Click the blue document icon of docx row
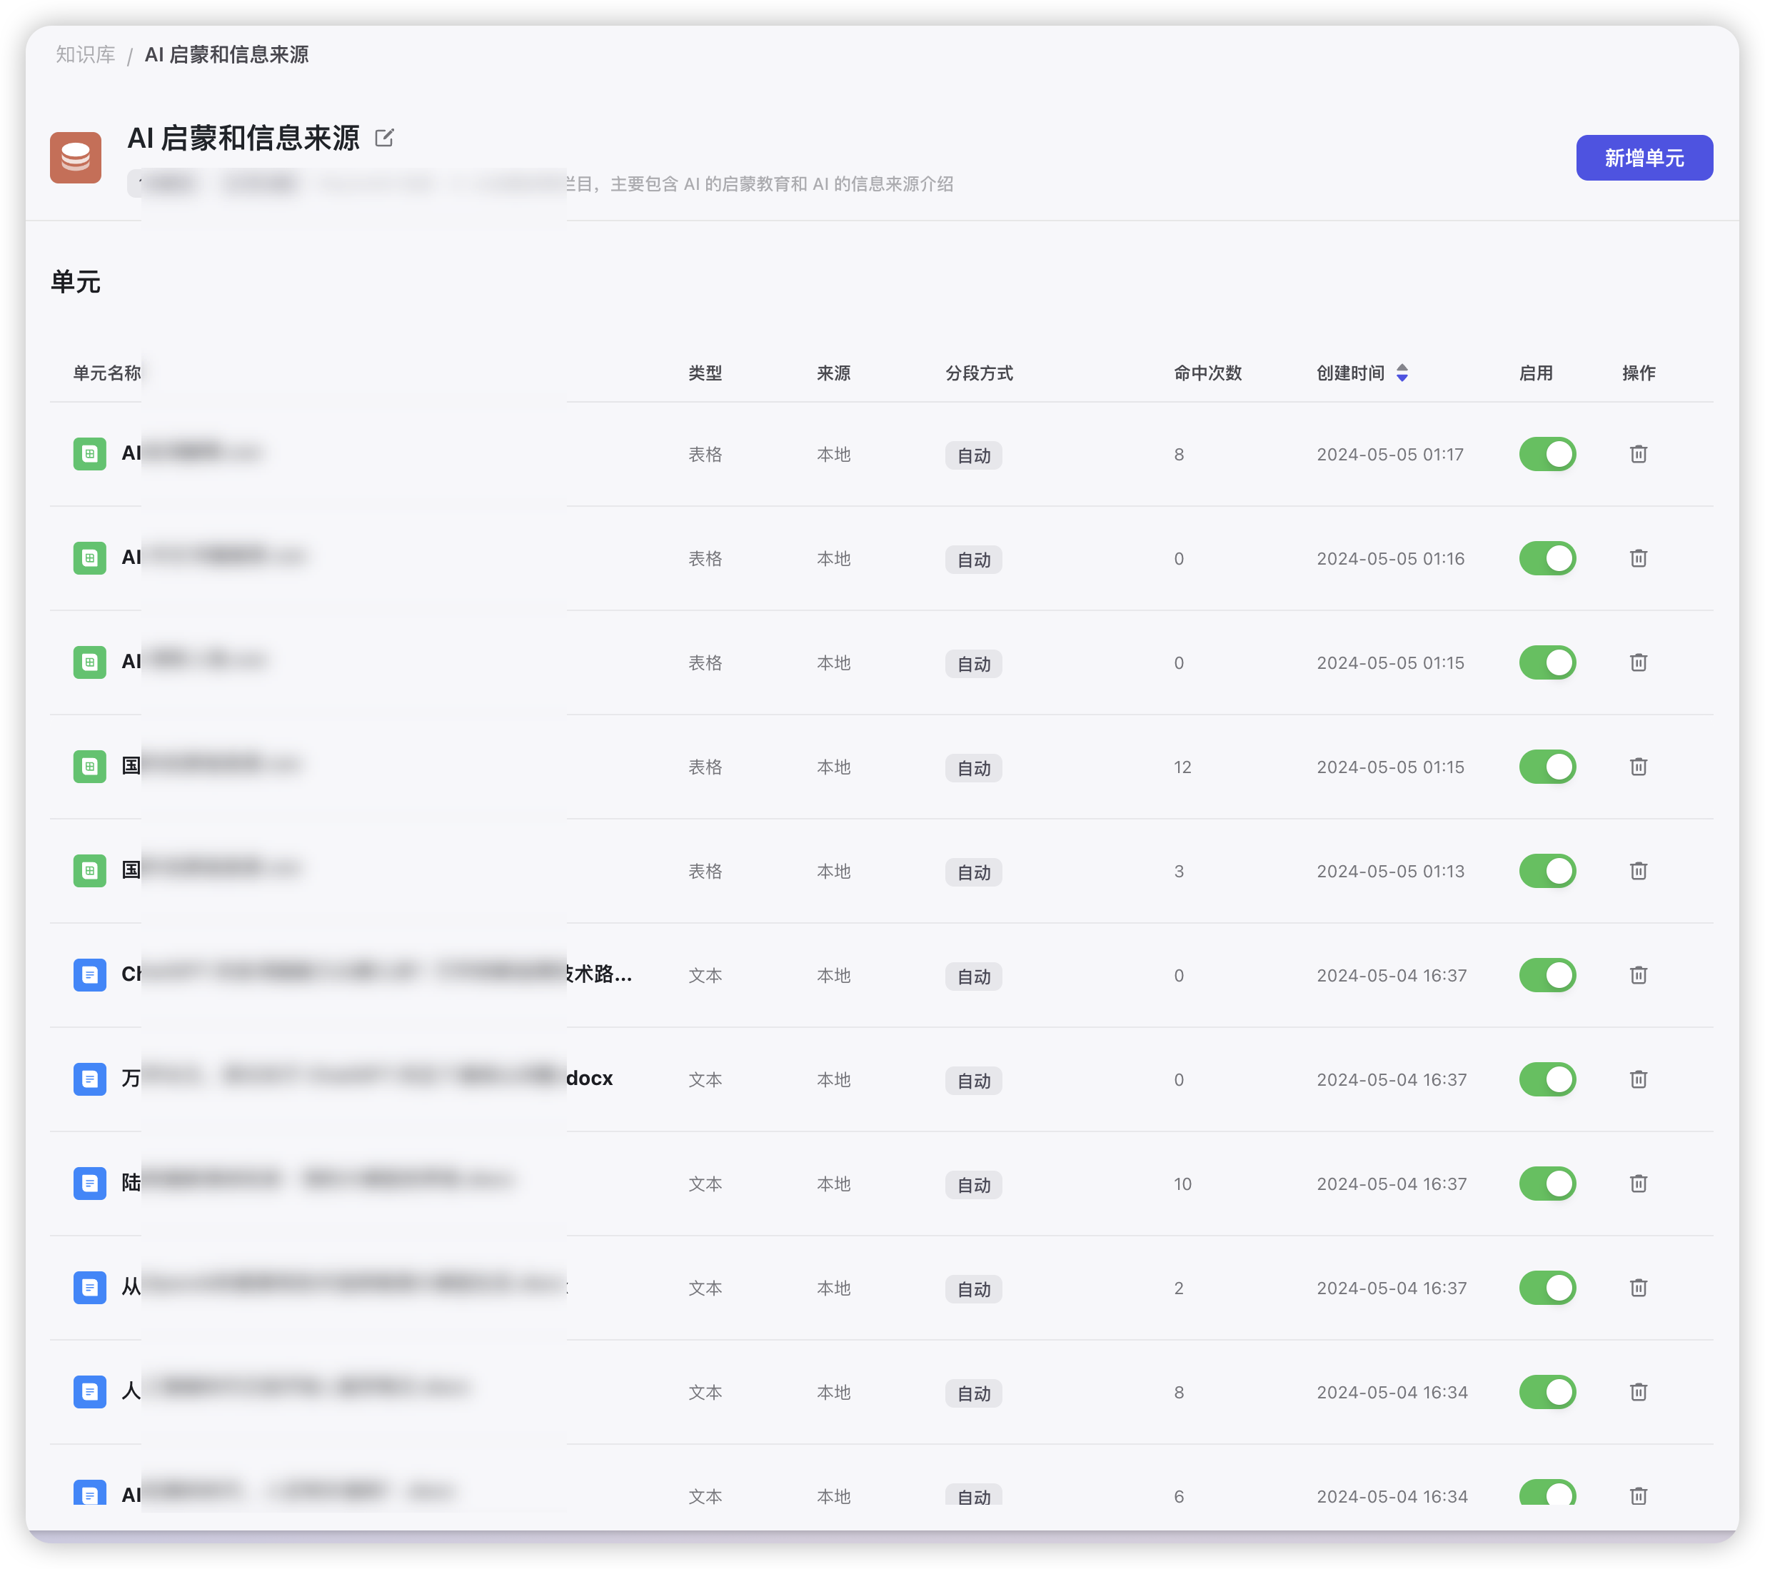The image size is (1765, 1569). click(x=90, y=1079)
